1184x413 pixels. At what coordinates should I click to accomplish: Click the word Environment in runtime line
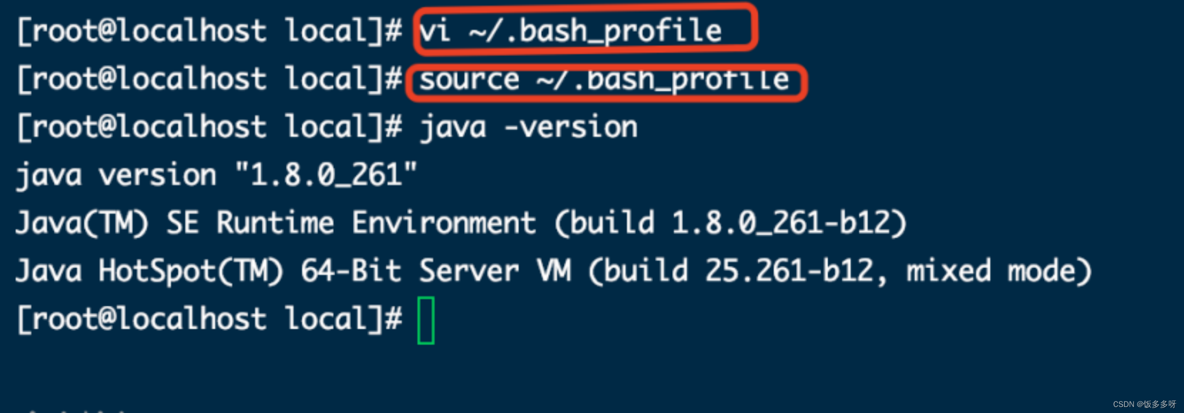point(444,223)
